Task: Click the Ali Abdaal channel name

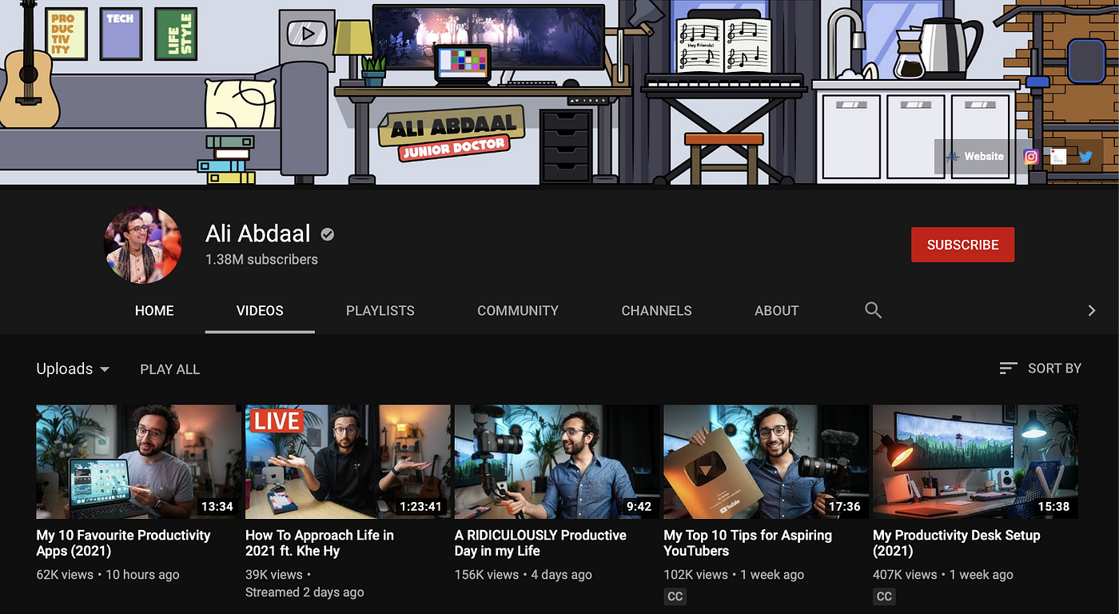Action: [x=258, y=233]
